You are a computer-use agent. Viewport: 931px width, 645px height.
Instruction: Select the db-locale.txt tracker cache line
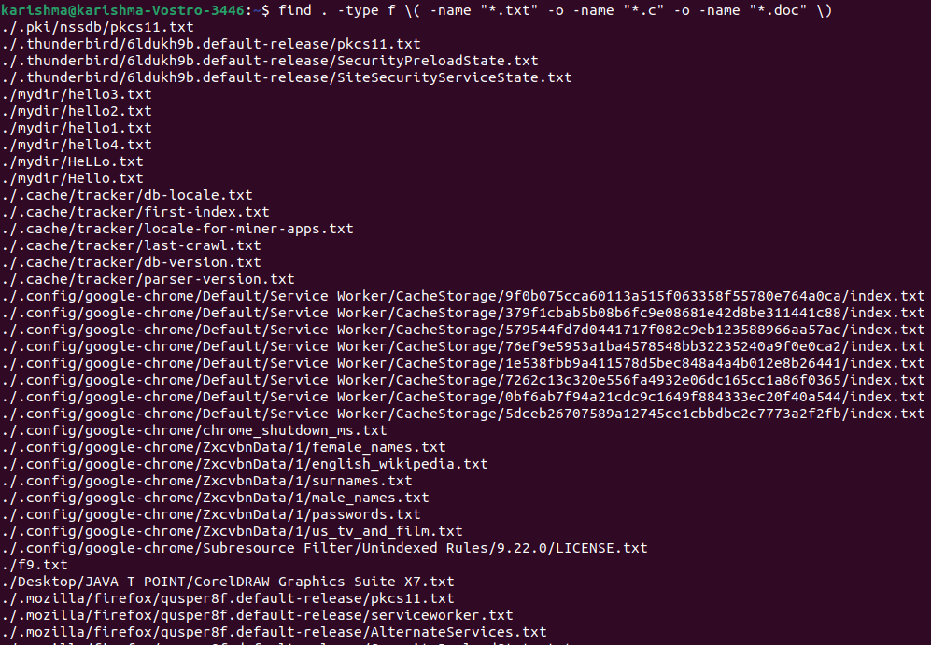126,195
